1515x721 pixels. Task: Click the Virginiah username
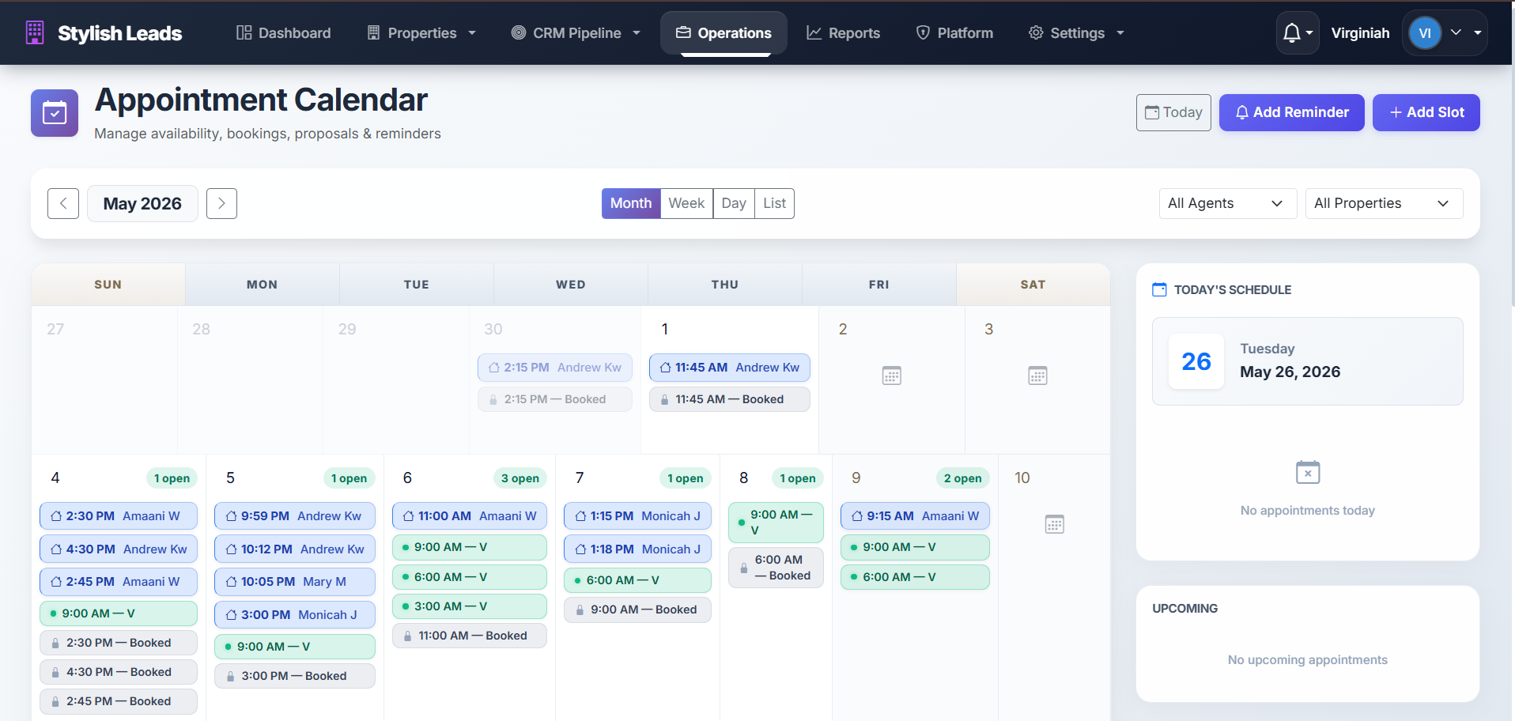click(1360, 33)
